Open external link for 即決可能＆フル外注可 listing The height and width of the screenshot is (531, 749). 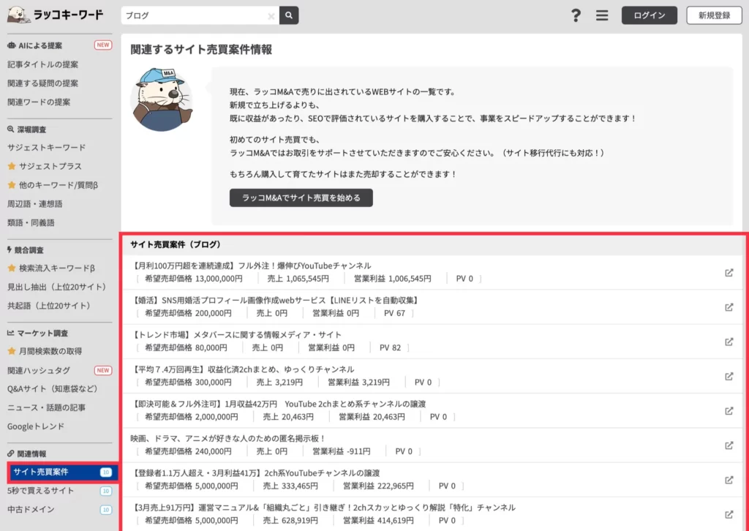729,410
